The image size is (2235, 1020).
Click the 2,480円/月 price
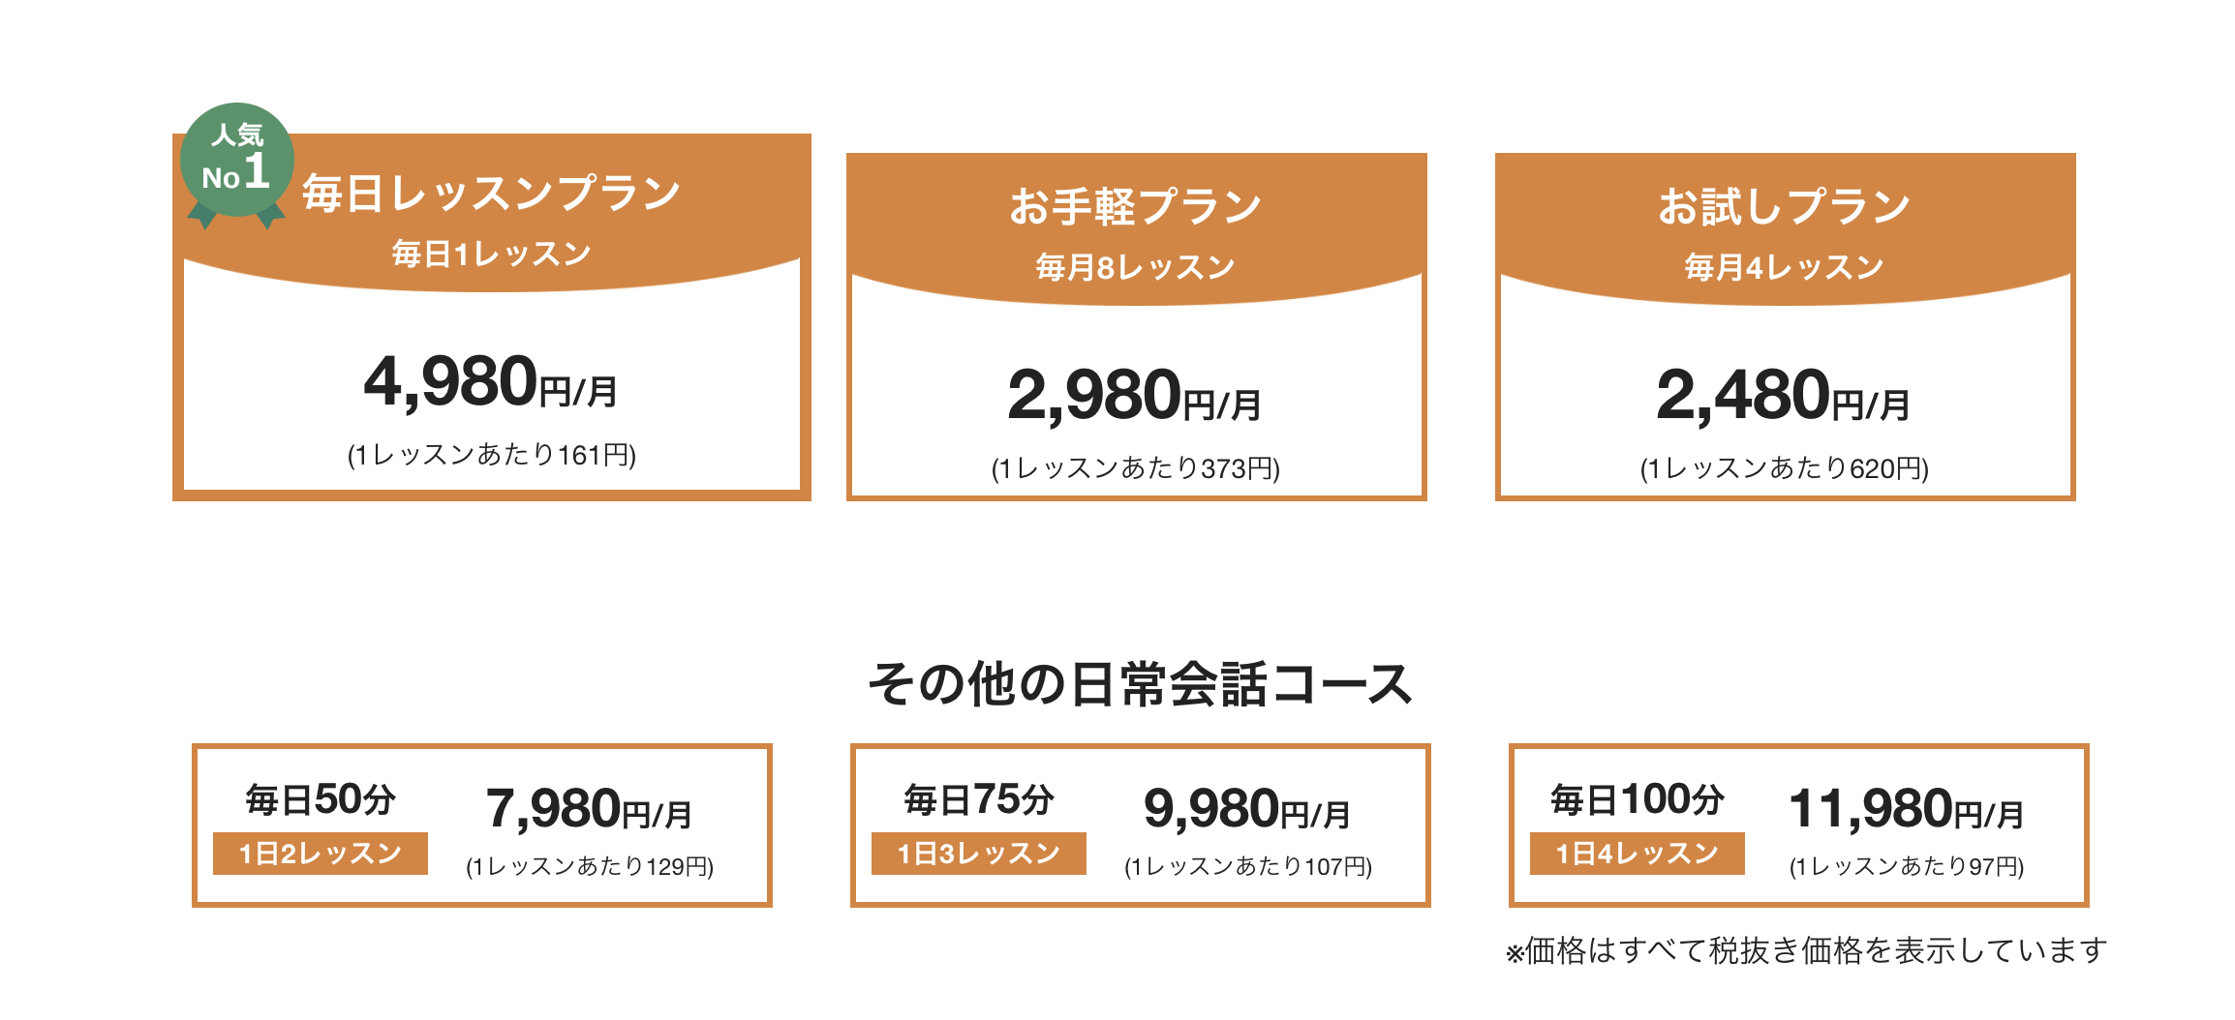[x=1784, y=397]
